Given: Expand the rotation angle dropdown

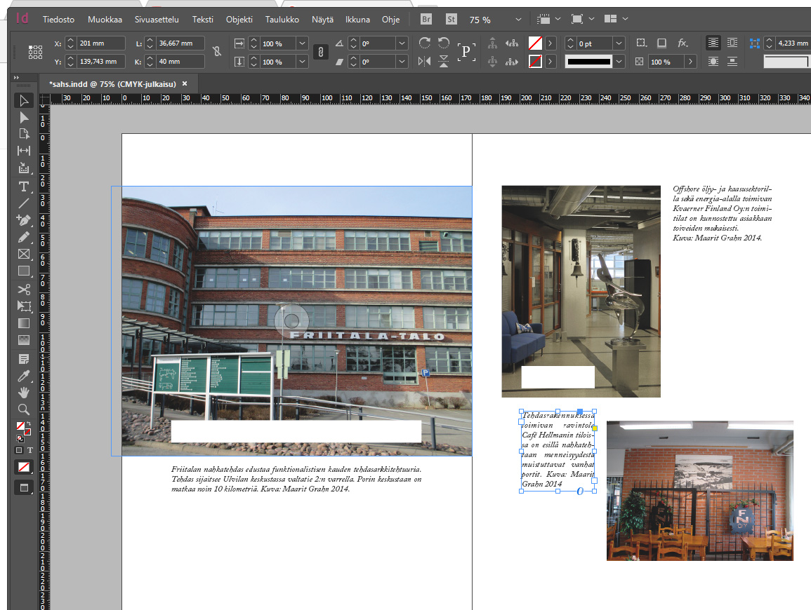Looking at the screenshot, I should coord(402,43).
